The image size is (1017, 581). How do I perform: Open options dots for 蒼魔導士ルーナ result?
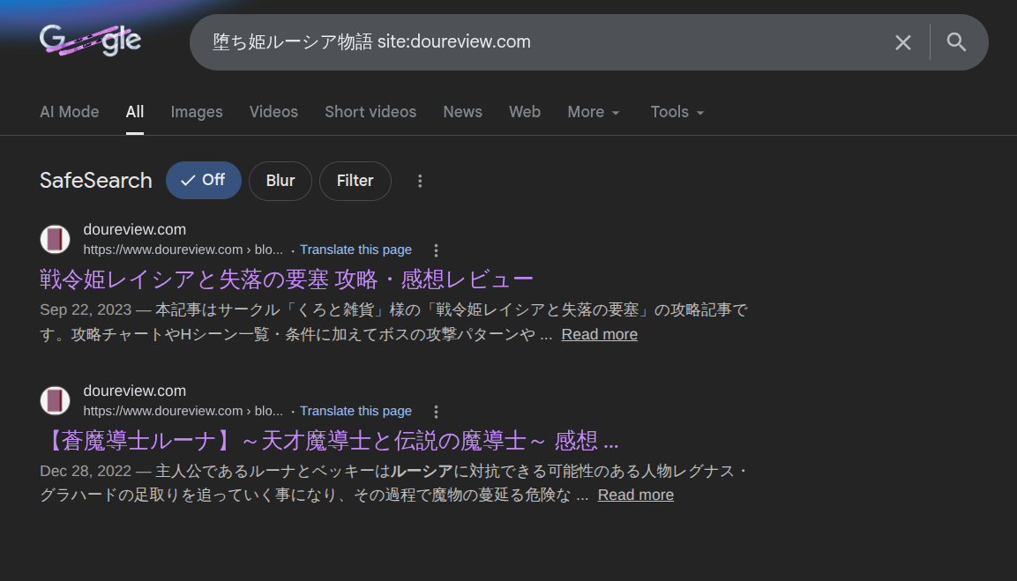click(436, 412)
